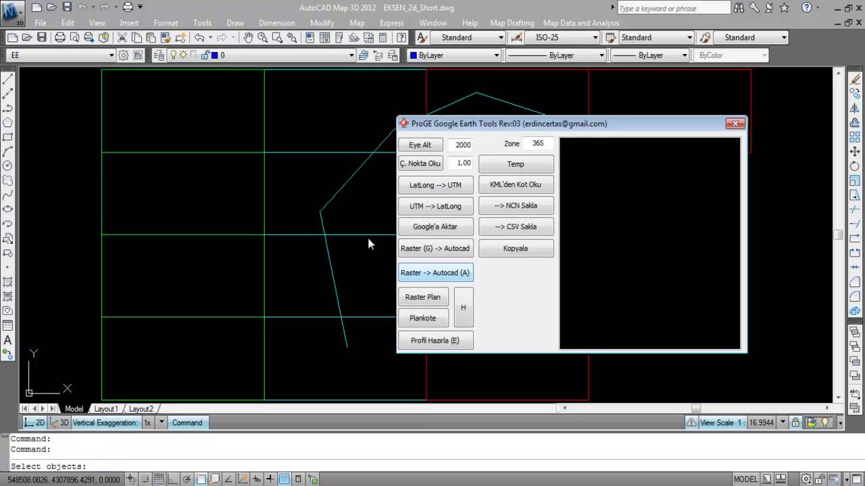865x486 pixels.
Task: Open the View Scale 16.9944 dropdown arrow
Action: [x=783, y=423]
